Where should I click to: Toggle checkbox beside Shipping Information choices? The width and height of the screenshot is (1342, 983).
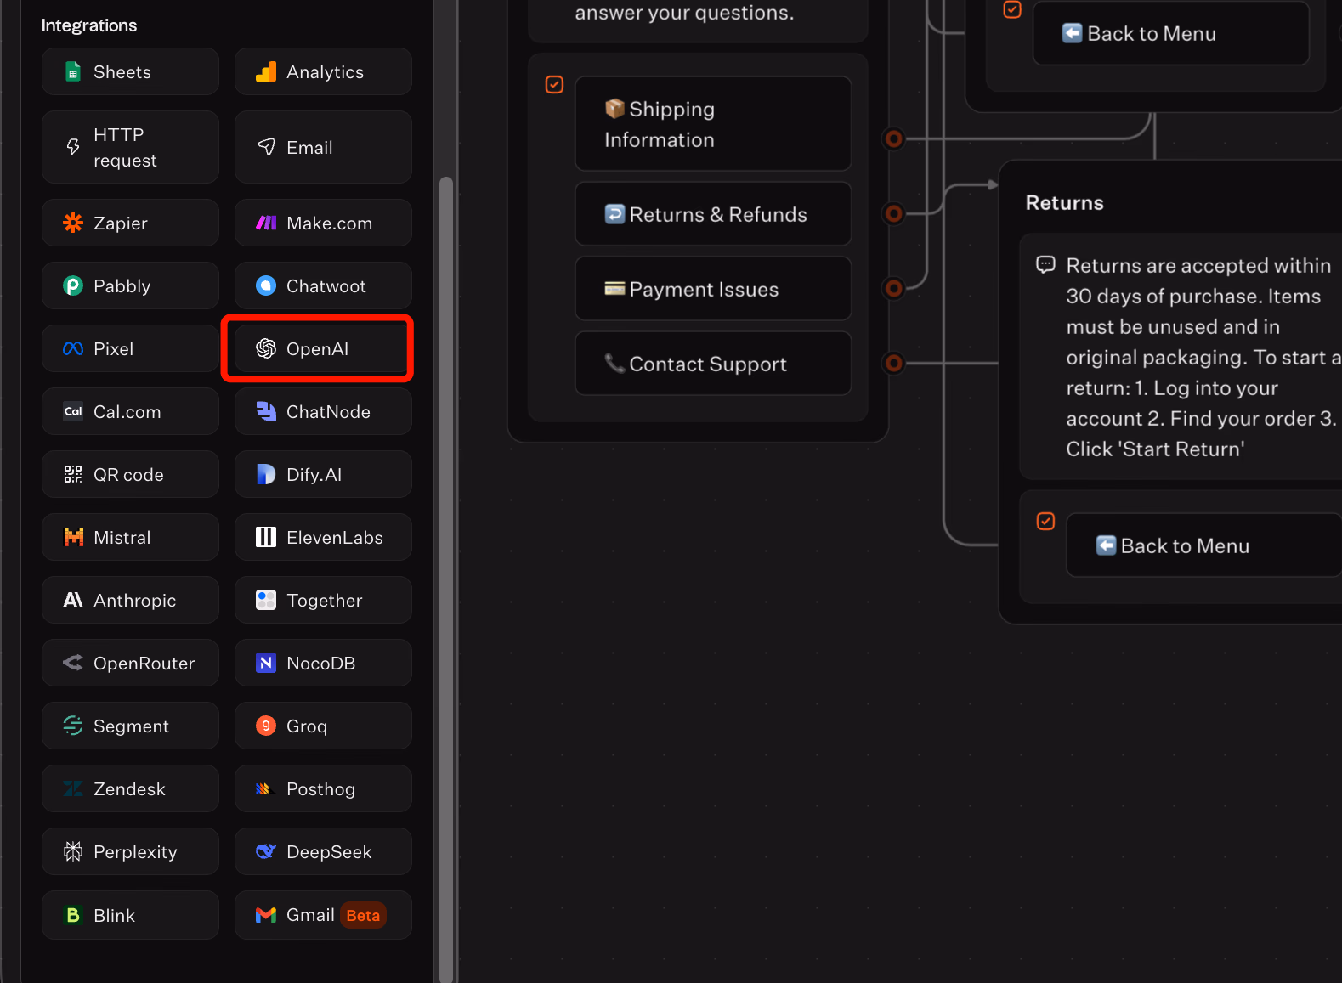[x=554, y=85]
